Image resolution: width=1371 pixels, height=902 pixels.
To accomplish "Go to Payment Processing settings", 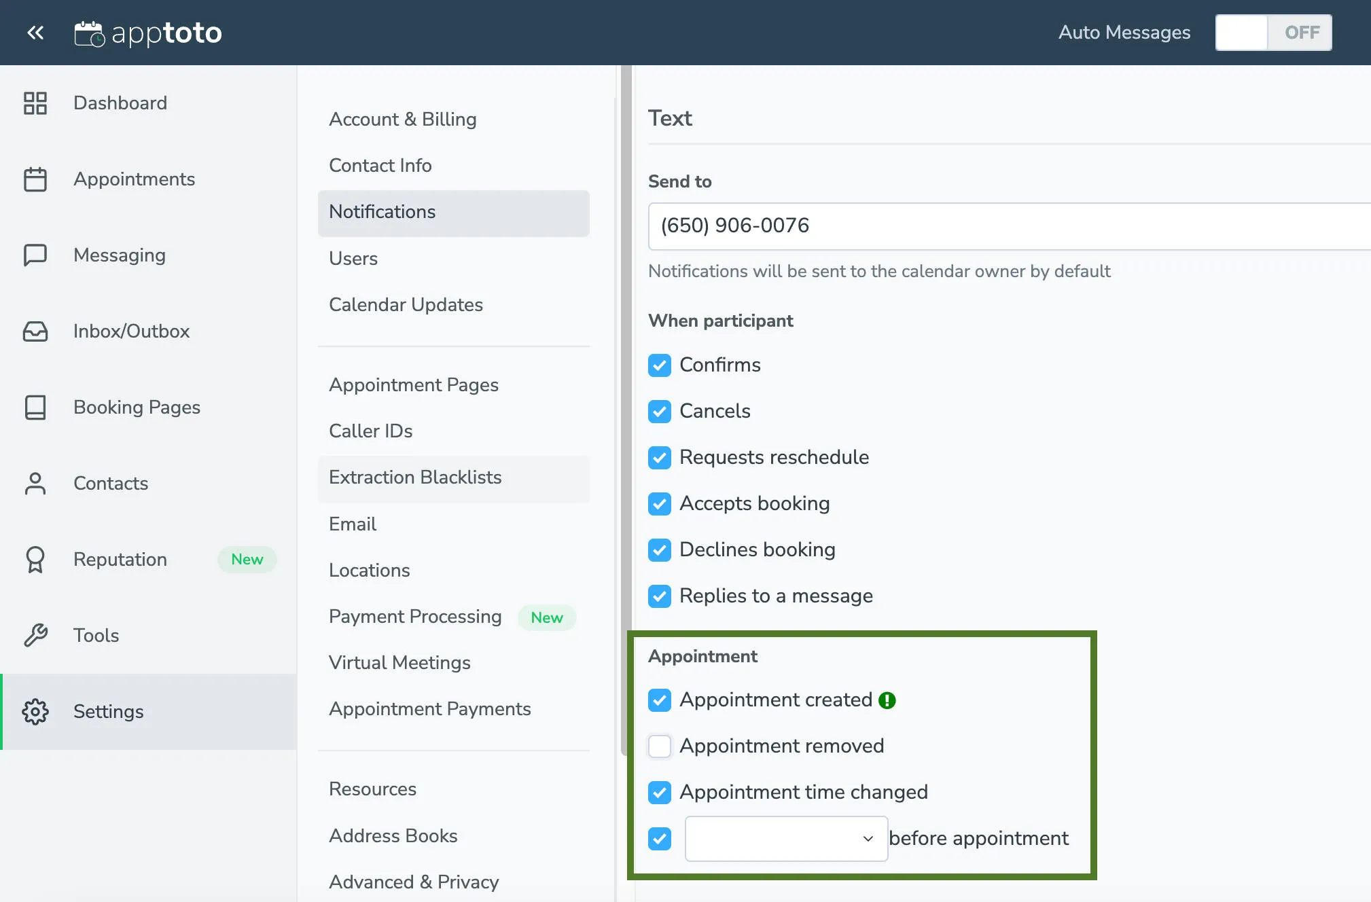I will [415, 617].
